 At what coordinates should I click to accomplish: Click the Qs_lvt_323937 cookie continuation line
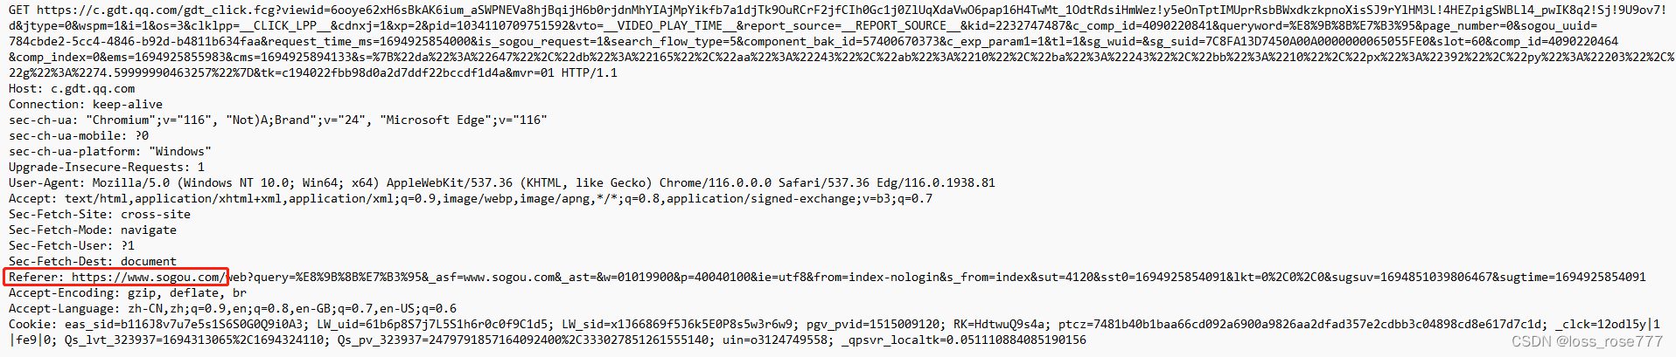tap(548, 340)
